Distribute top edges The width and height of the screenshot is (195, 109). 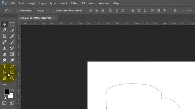point(133,11)
